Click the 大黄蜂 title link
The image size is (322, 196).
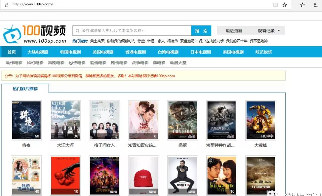[261, 145]
